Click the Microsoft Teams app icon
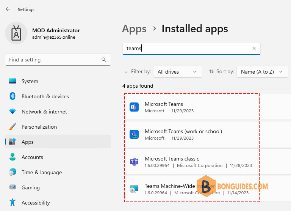Viewport: 291px width, 211px height. pyautogui.click(x=134, y=107)
